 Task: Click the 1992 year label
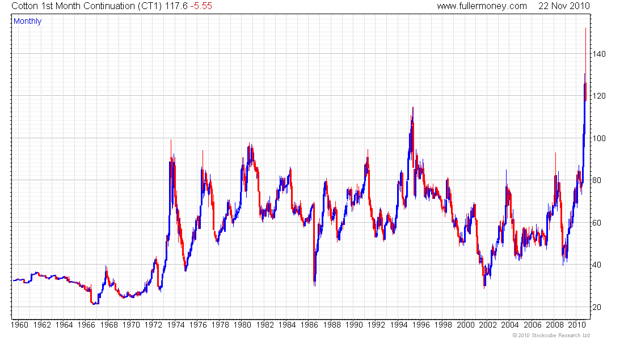pyautogui.click(x=376, y=325)
